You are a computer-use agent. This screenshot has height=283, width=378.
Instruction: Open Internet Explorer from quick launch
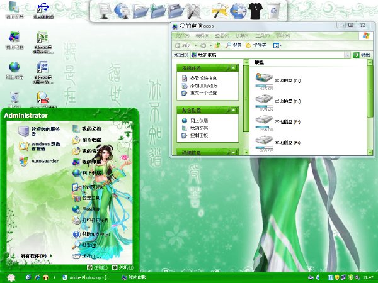pyautogui.click(x=37, y=277)
